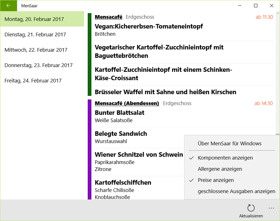Open the Mensacafé (Abendessen) heading link
The width and height of the screenshot is (280, 221).
[127, 103]
